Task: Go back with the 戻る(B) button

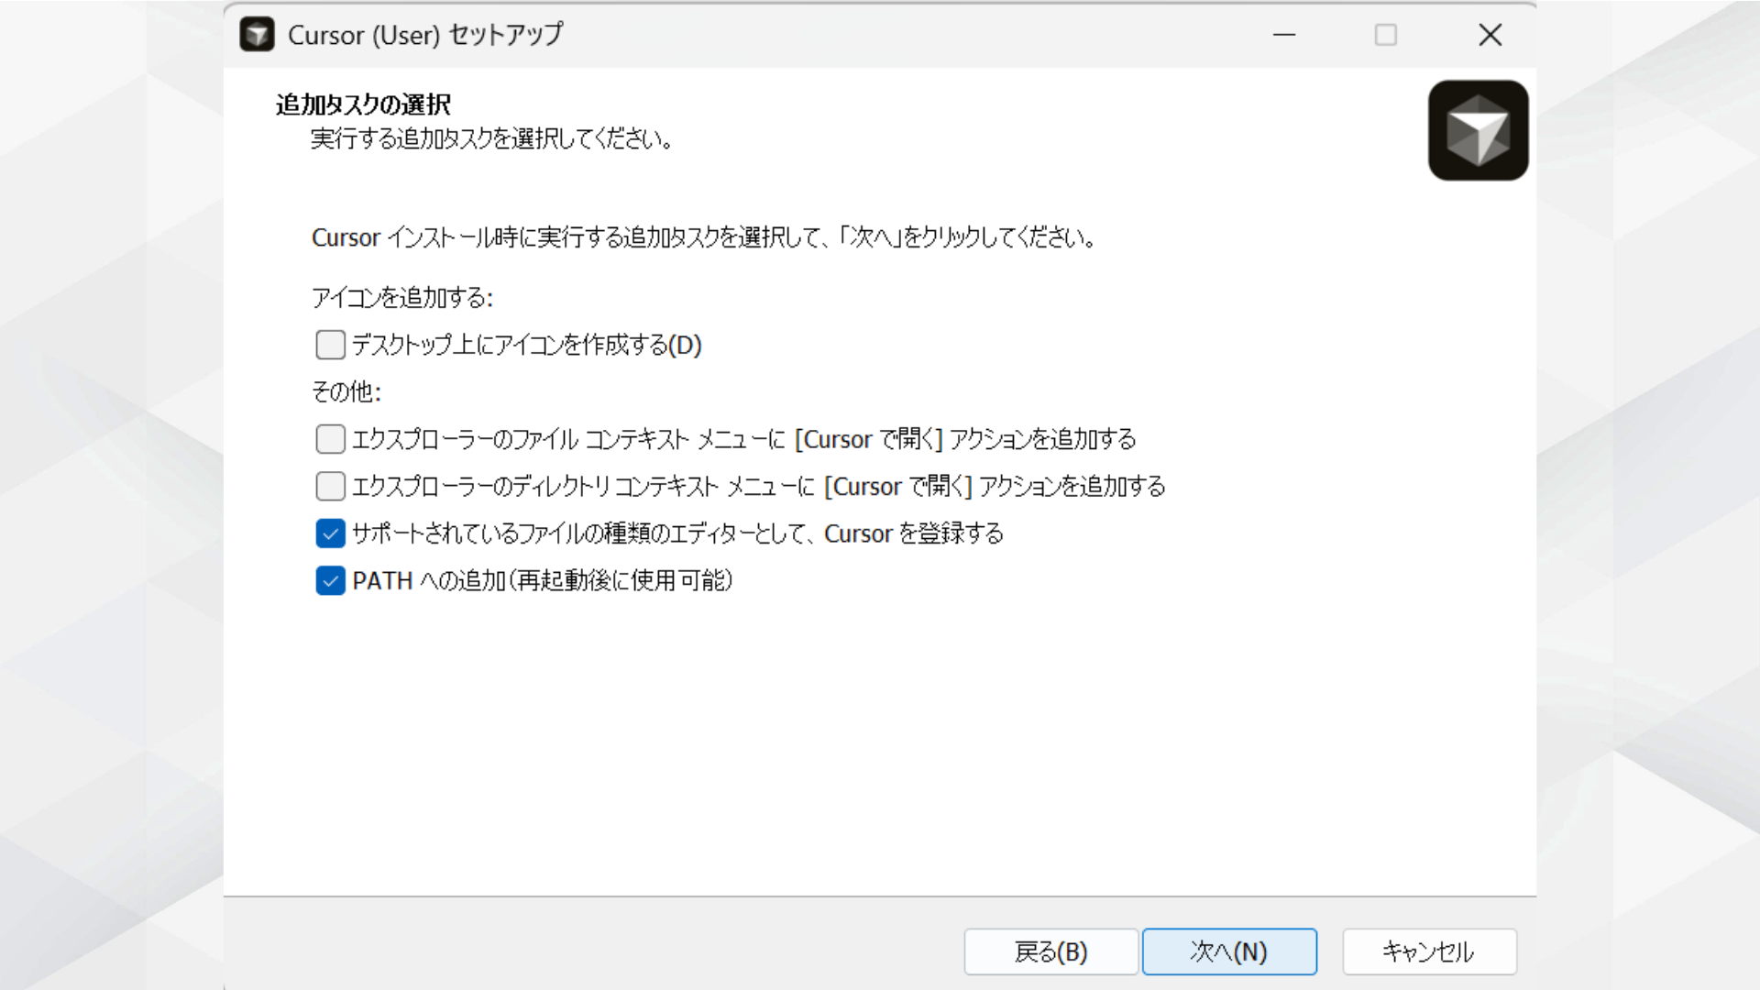Action: (1050, 951)
